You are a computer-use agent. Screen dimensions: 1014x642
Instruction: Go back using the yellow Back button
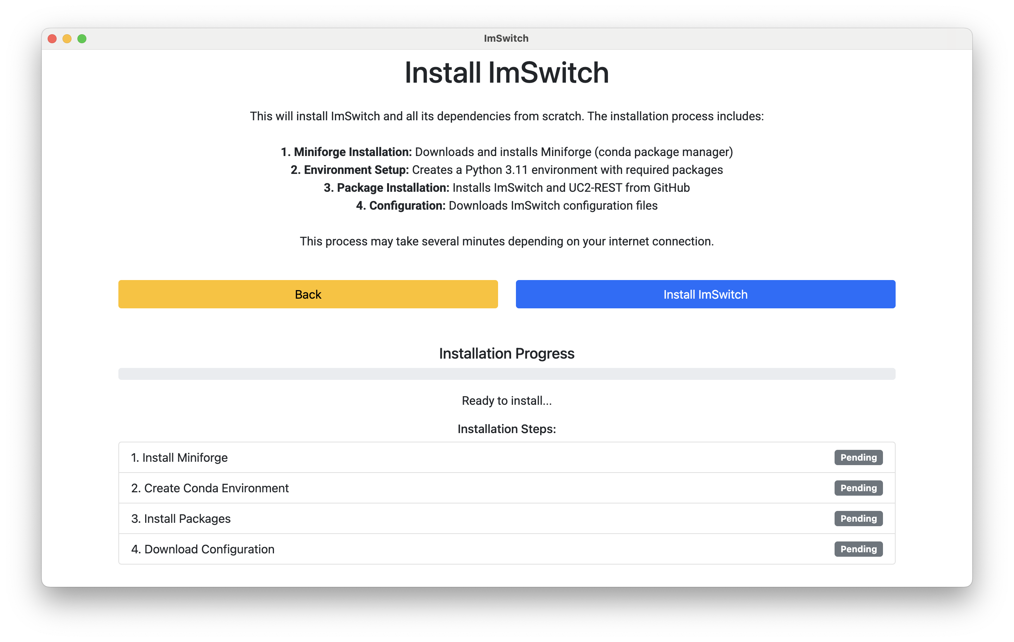[308, 294]
